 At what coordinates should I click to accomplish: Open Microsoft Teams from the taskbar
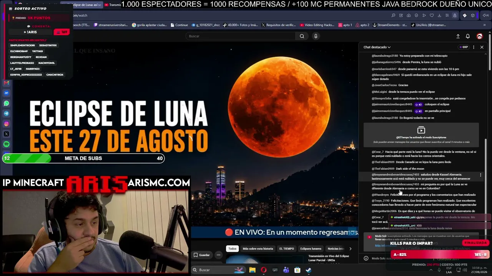[286, 270]
